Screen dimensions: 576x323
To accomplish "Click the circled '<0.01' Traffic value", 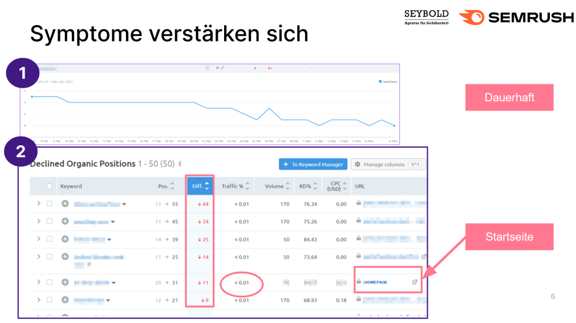I will click(241, 283).
